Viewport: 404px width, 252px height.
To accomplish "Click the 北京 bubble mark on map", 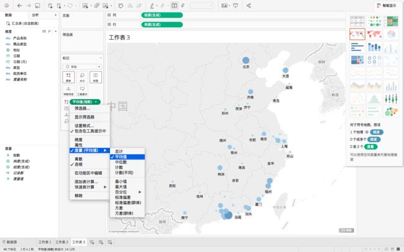I will click(x=246, y=60).
